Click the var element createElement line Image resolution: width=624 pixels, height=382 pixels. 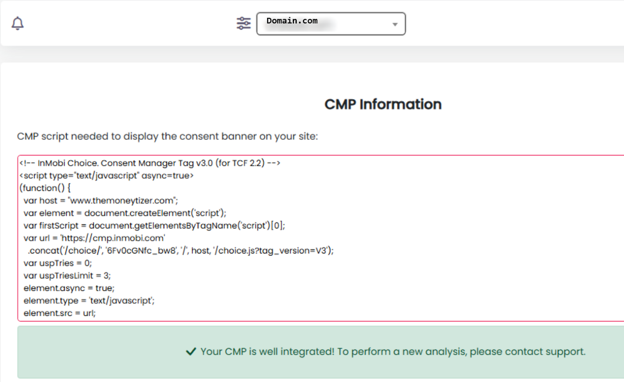[x=125, y=213]
